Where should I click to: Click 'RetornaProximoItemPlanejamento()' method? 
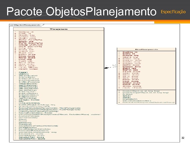pyautogui.click(x=49, y=110)
